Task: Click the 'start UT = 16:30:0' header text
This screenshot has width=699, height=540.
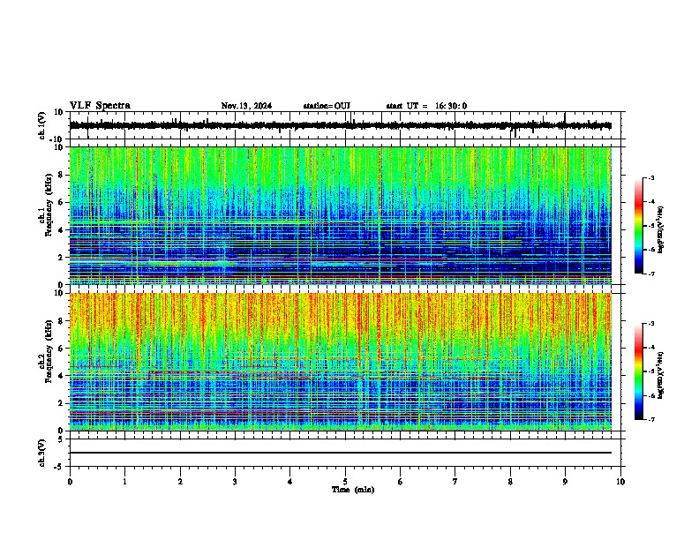Action: click(426, 106)
